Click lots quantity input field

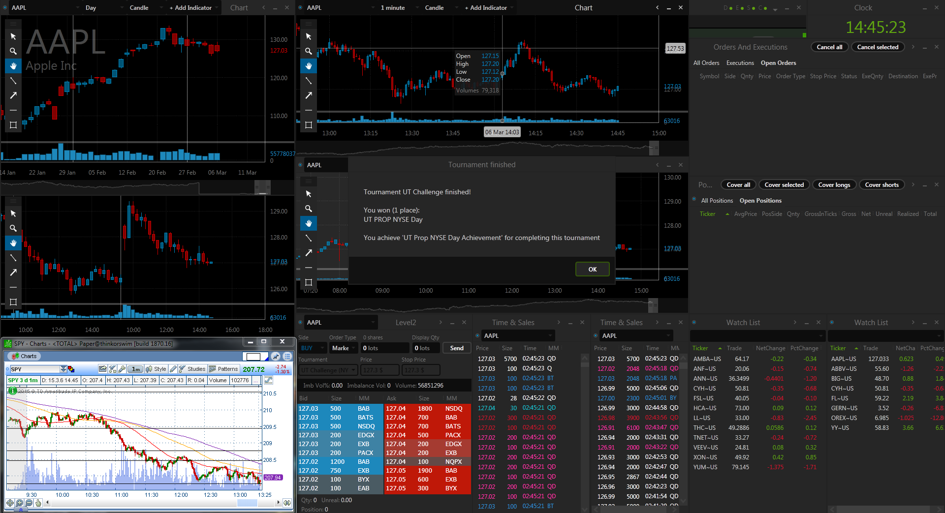[x=385, y=348]
